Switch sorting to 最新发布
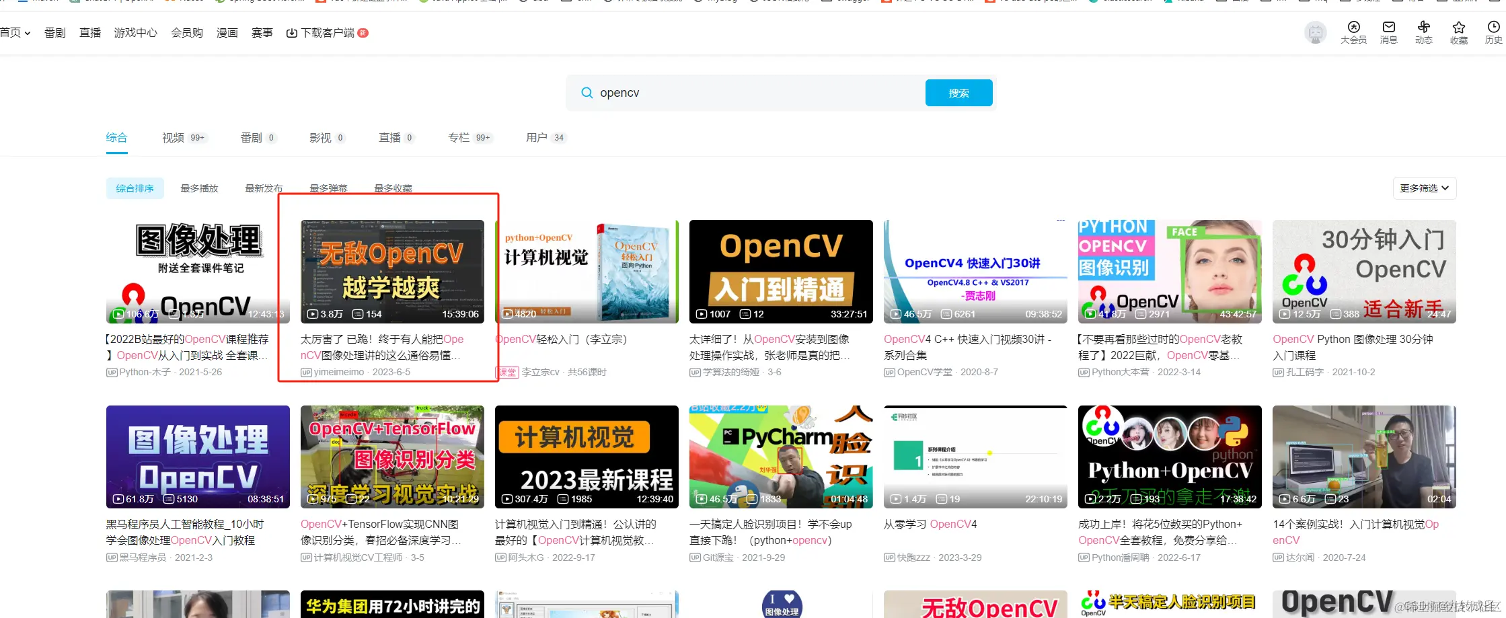Image resolution: width=1506 pixels, height=618 pixels. click(x=264, y=188)
